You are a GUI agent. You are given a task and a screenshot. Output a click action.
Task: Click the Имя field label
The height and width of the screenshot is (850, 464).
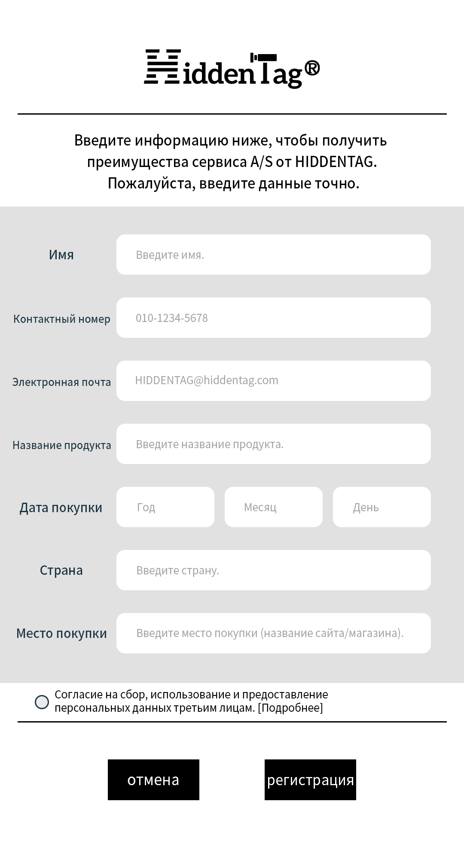61,255
